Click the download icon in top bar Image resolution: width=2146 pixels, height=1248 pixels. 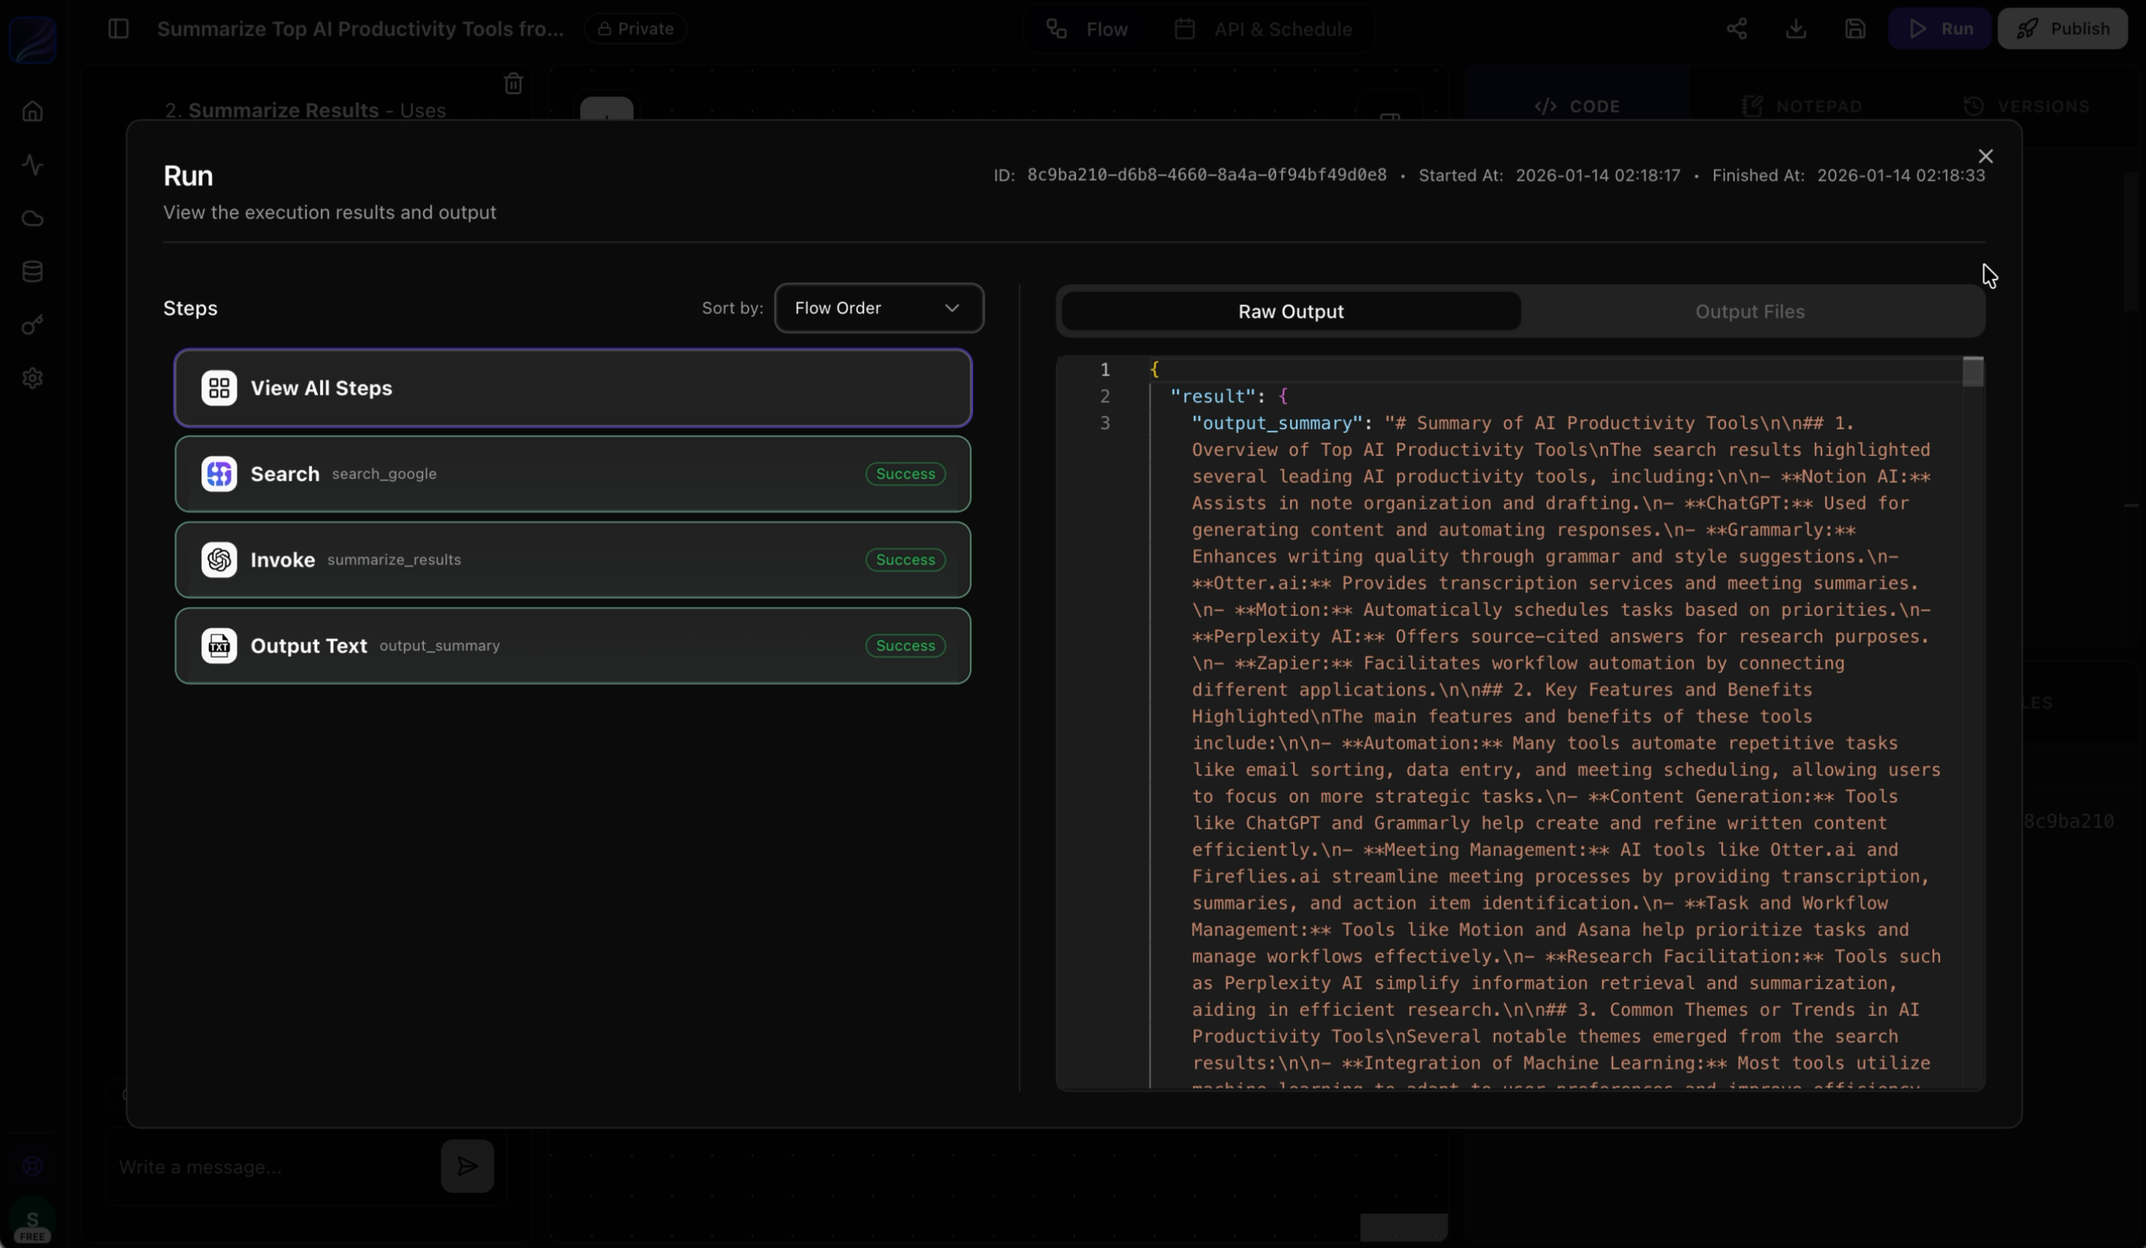(x=1796, y=29)
